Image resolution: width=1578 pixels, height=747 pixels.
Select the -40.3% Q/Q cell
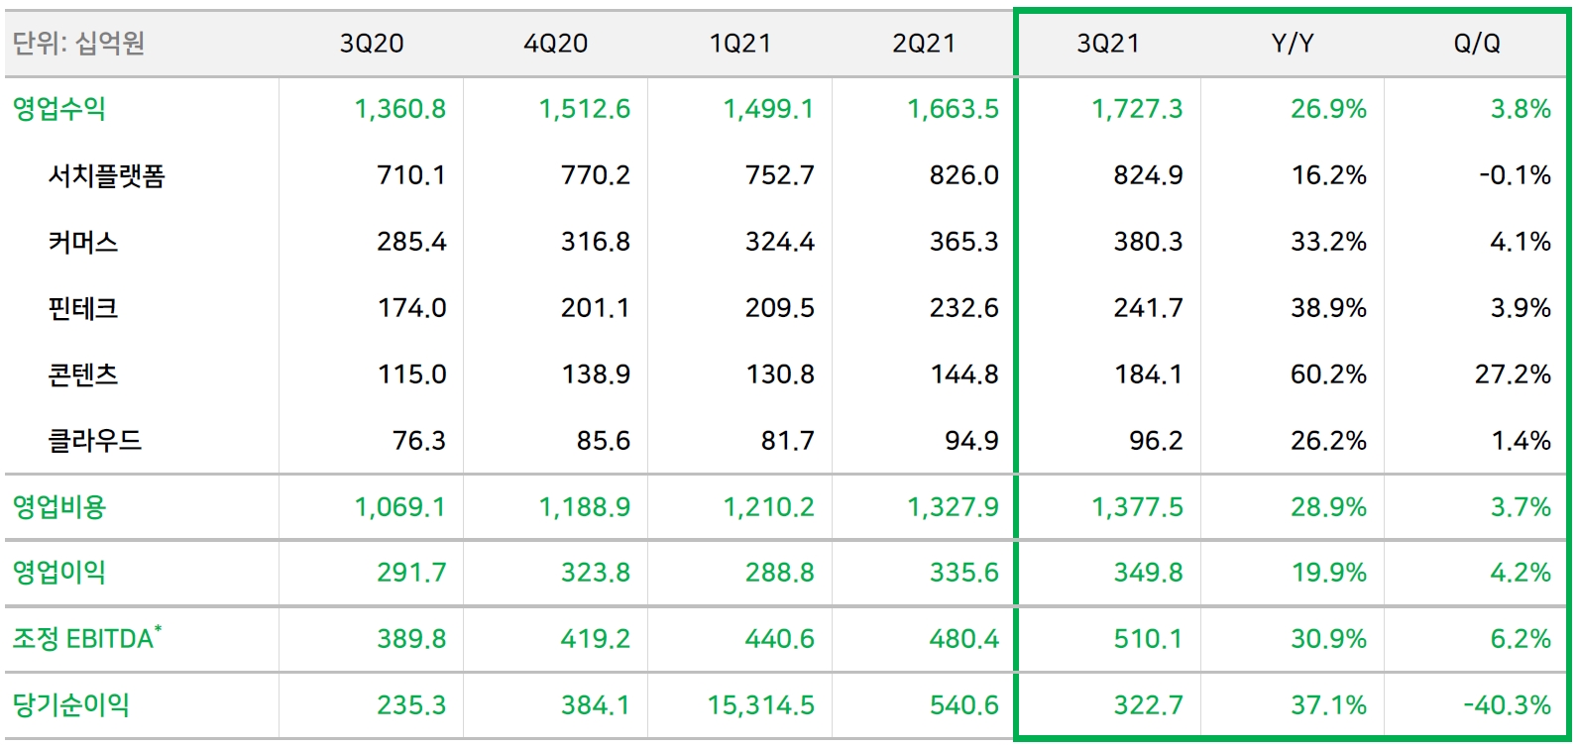[1508, 705]
